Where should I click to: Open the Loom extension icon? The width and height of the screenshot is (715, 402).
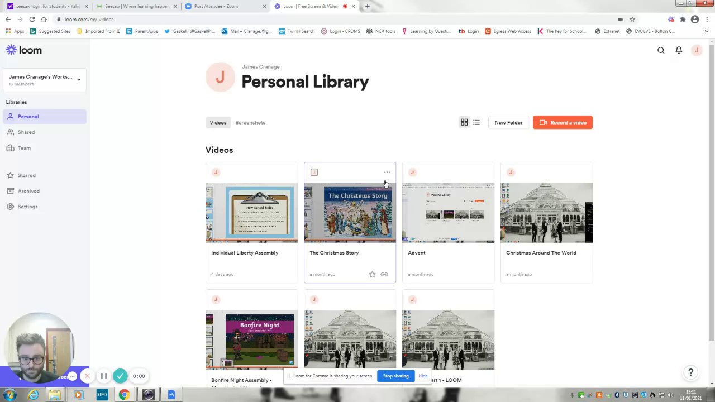click(671, 19)
